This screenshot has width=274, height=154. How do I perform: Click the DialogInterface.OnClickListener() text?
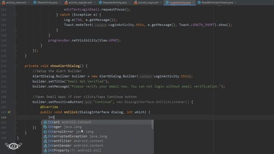tap(157, 102)
